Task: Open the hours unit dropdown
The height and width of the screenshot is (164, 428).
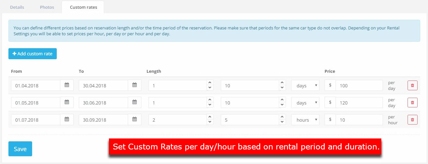Action: (305, 120)
